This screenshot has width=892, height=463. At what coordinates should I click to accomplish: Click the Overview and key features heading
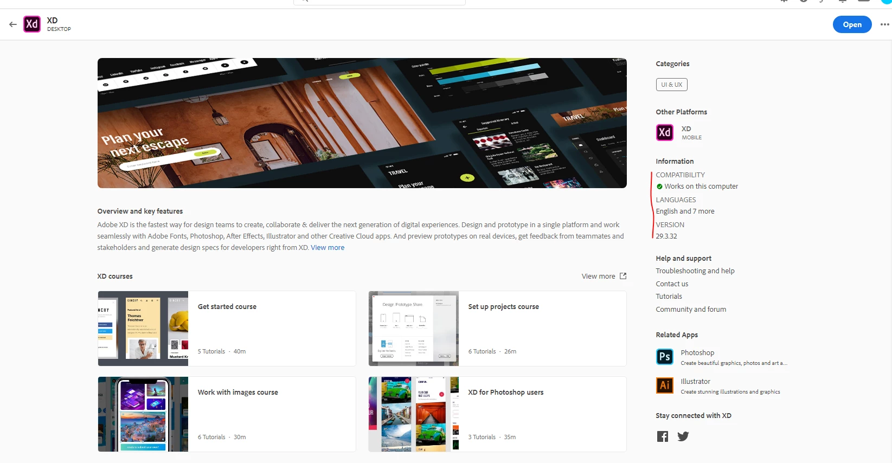(140, 211)
